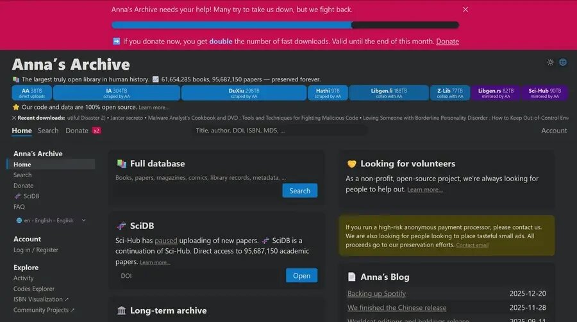Select the IA 304TB source chip
This screenshot has height=322, width=577.
[x=116, y=93]
